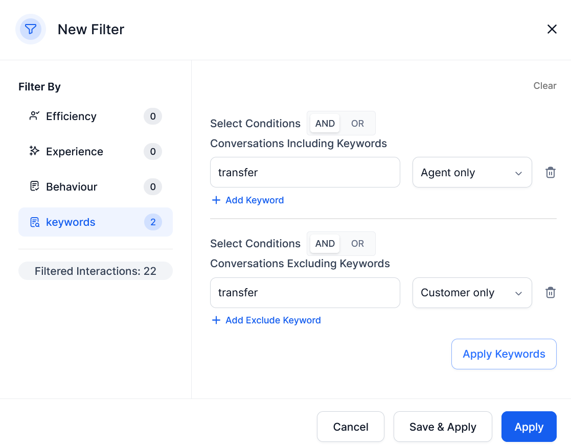The height and width of the screenshot is (446, 571).
Task: Click the Behaviour checklist icon
Action: point(34,186)
